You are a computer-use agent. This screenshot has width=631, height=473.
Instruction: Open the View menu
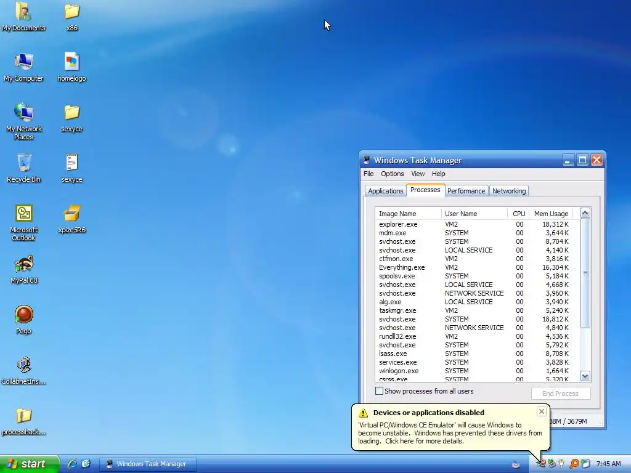click(418, 174)
